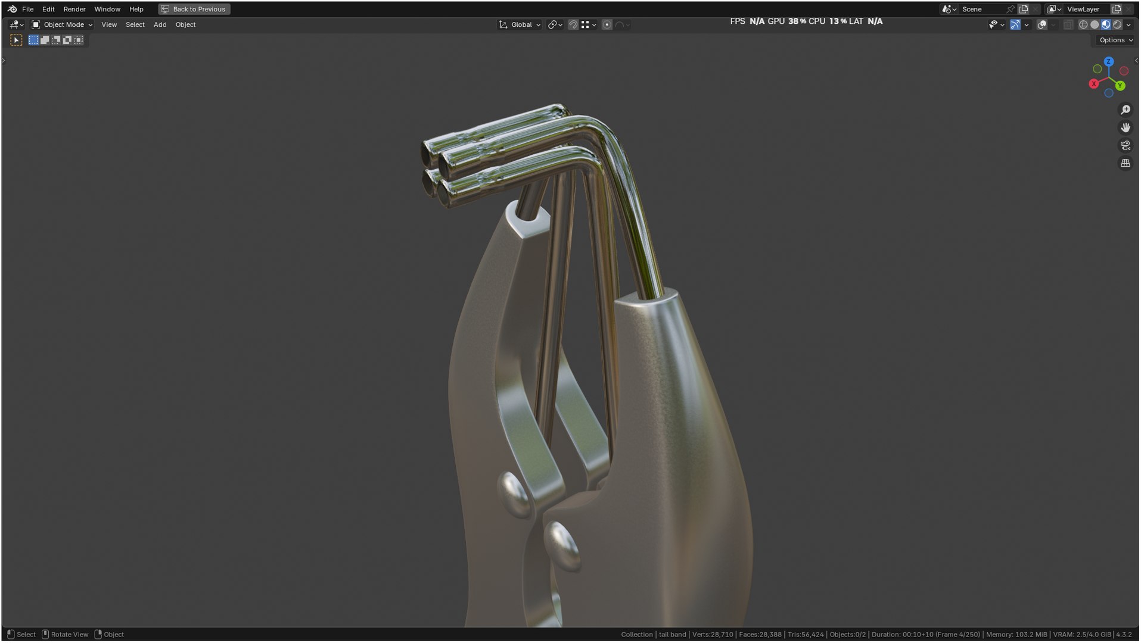Click the Y axis gizmo ball

[x=1120, y=86]
